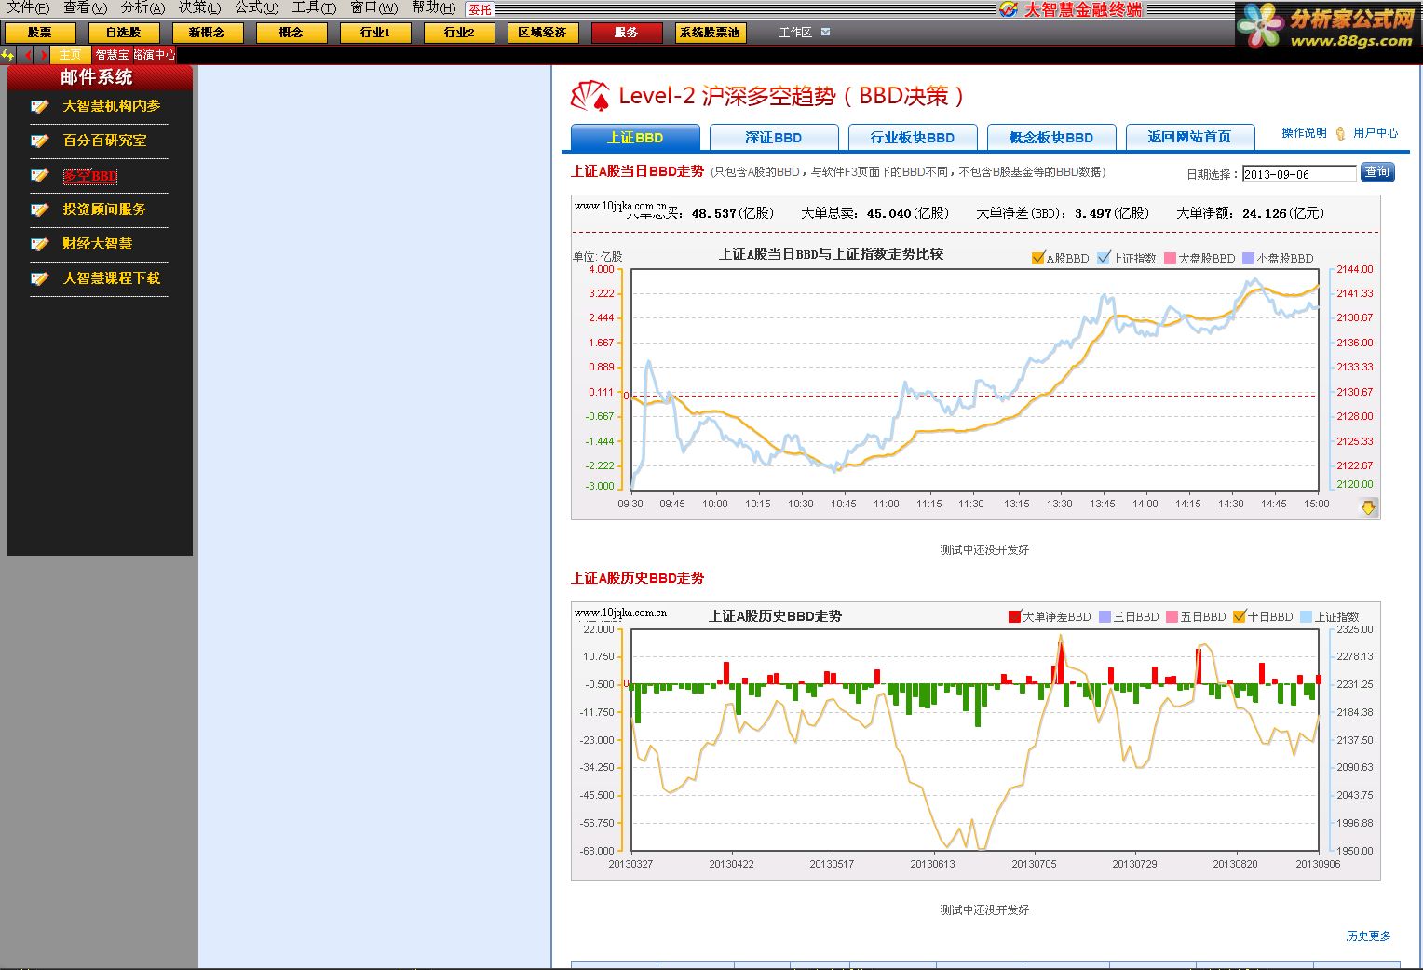Click the 用户中心 person icon
The width and height of the screenshot is (1423, 970).
point(1340,133)
